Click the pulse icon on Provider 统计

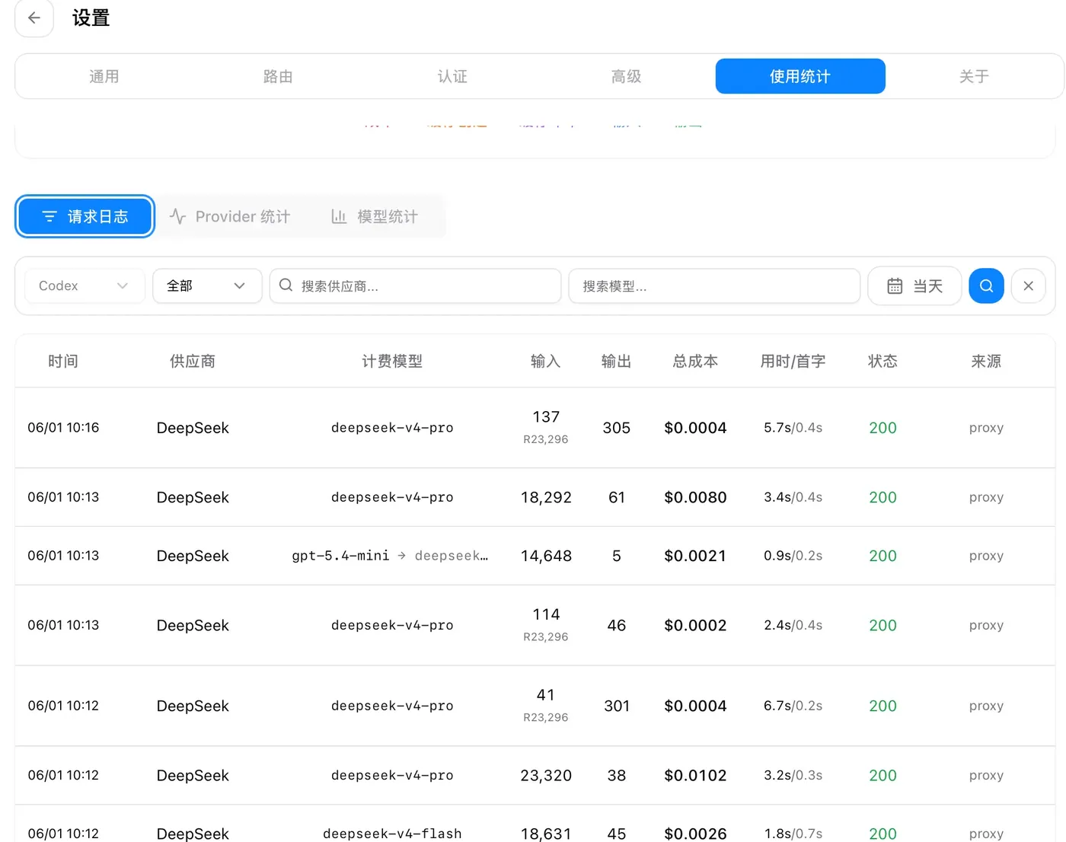pyautogui.click(x=177, y=217)
